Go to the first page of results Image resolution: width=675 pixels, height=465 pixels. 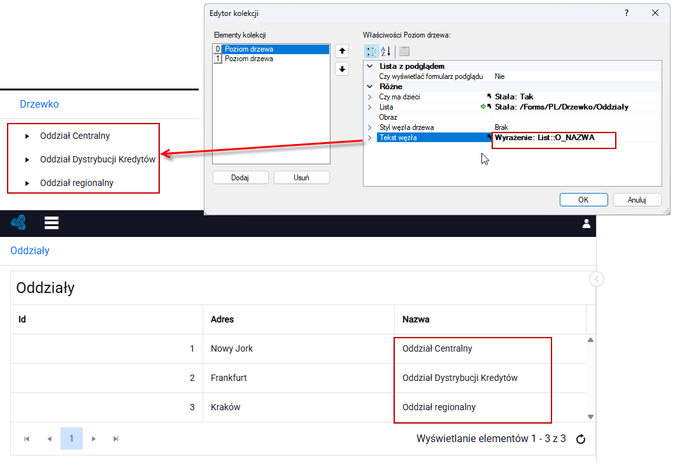click(27, 439)
